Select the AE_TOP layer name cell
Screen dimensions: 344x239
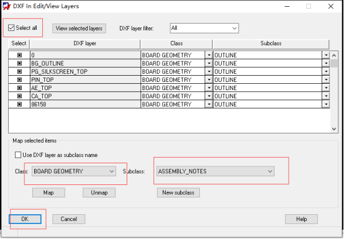pyautogui.click(x=85, y=88)
